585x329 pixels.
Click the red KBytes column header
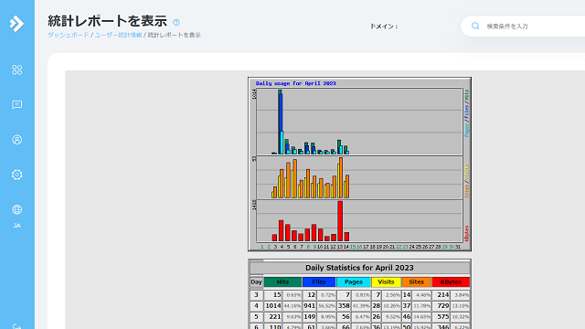(x=451, y=282)
